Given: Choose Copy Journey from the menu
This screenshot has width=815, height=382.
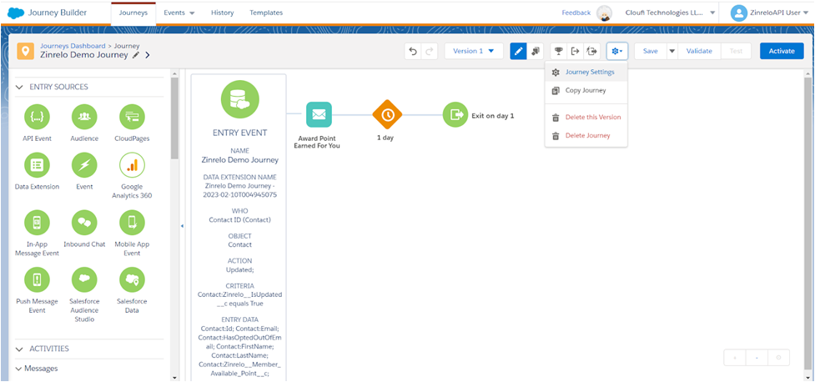Looking at the screenshot, I should pyautogui.click(x=586, y=90).
